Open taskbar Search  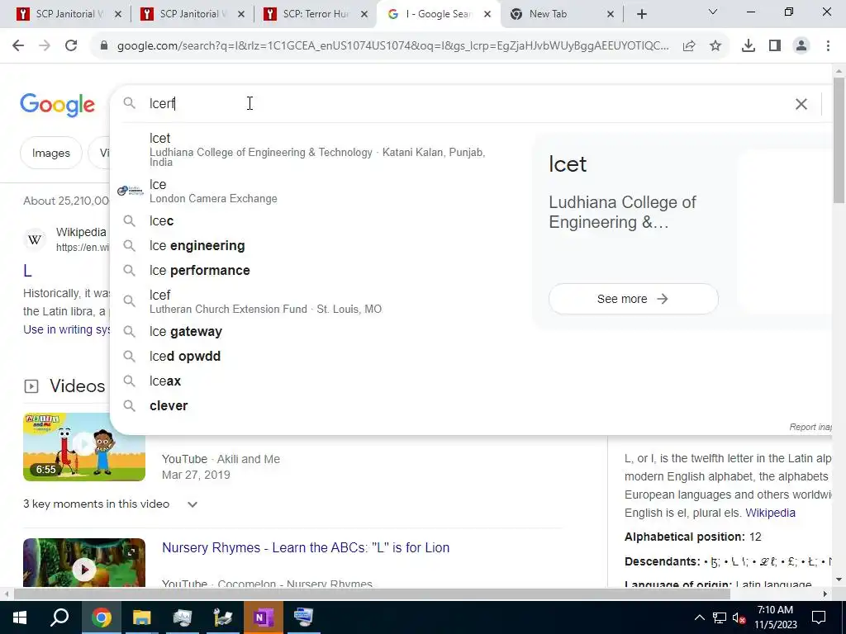coord(59,617)
